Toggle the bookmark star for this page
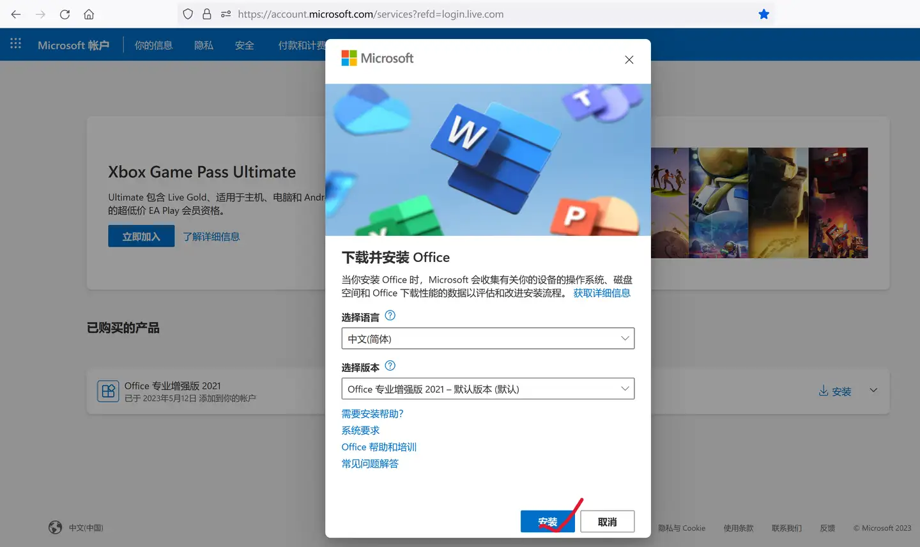Viewport: 920px width, 547px height. point(763,14)
